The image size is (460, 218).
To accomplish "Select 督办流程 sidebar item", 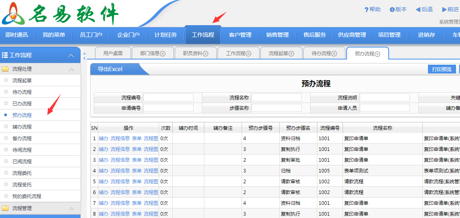I will 22,139.
